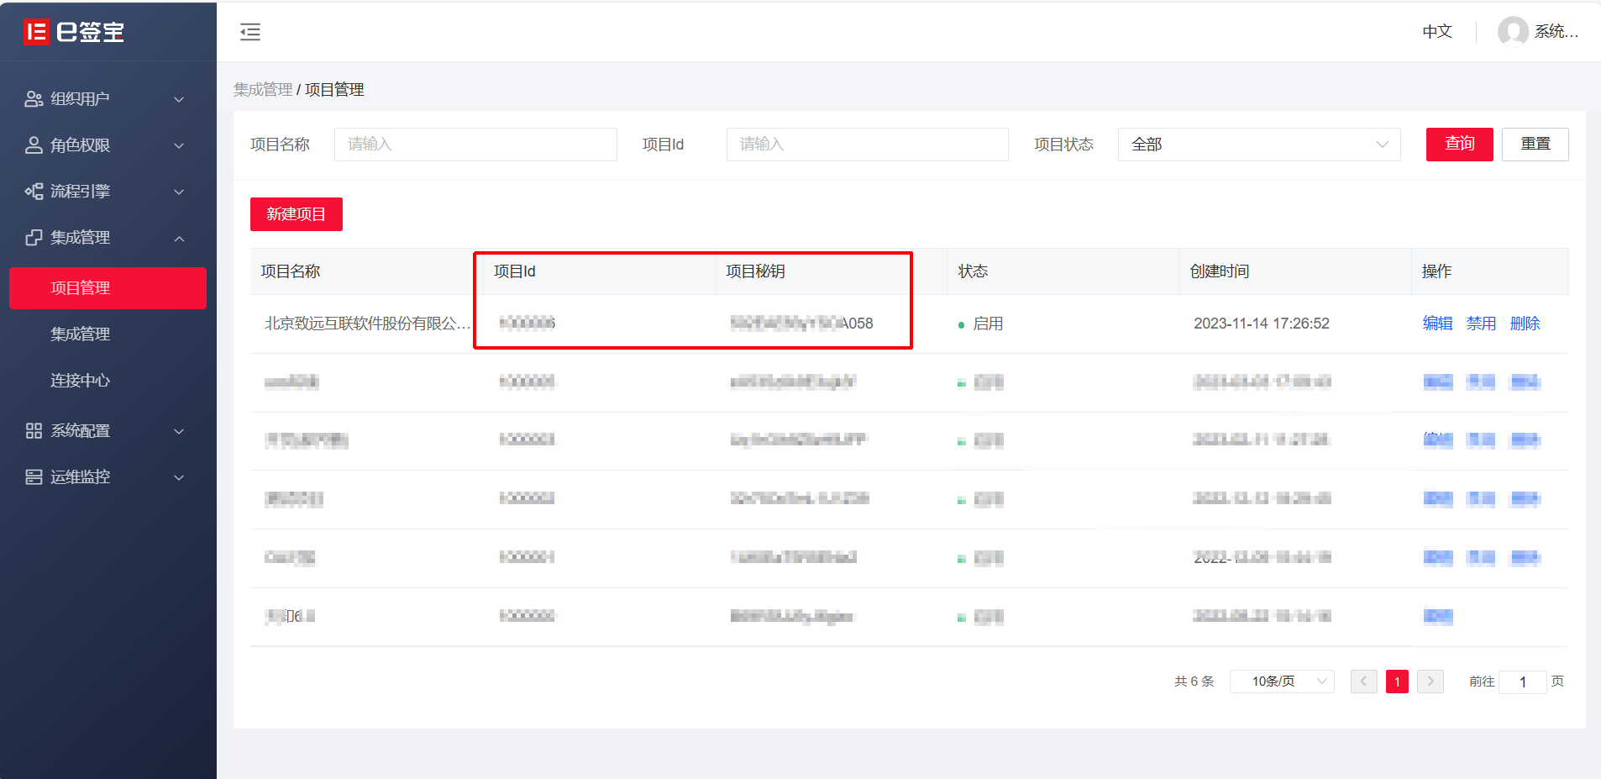
Task: Expand the 组织用户 chevron
Action: pyautogui.click(x=179, y=99)
